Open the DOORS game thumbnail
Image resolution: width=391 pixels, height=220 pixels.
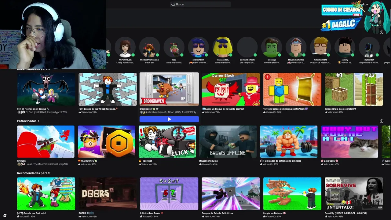pyautogui.click(x=108, y=194)
